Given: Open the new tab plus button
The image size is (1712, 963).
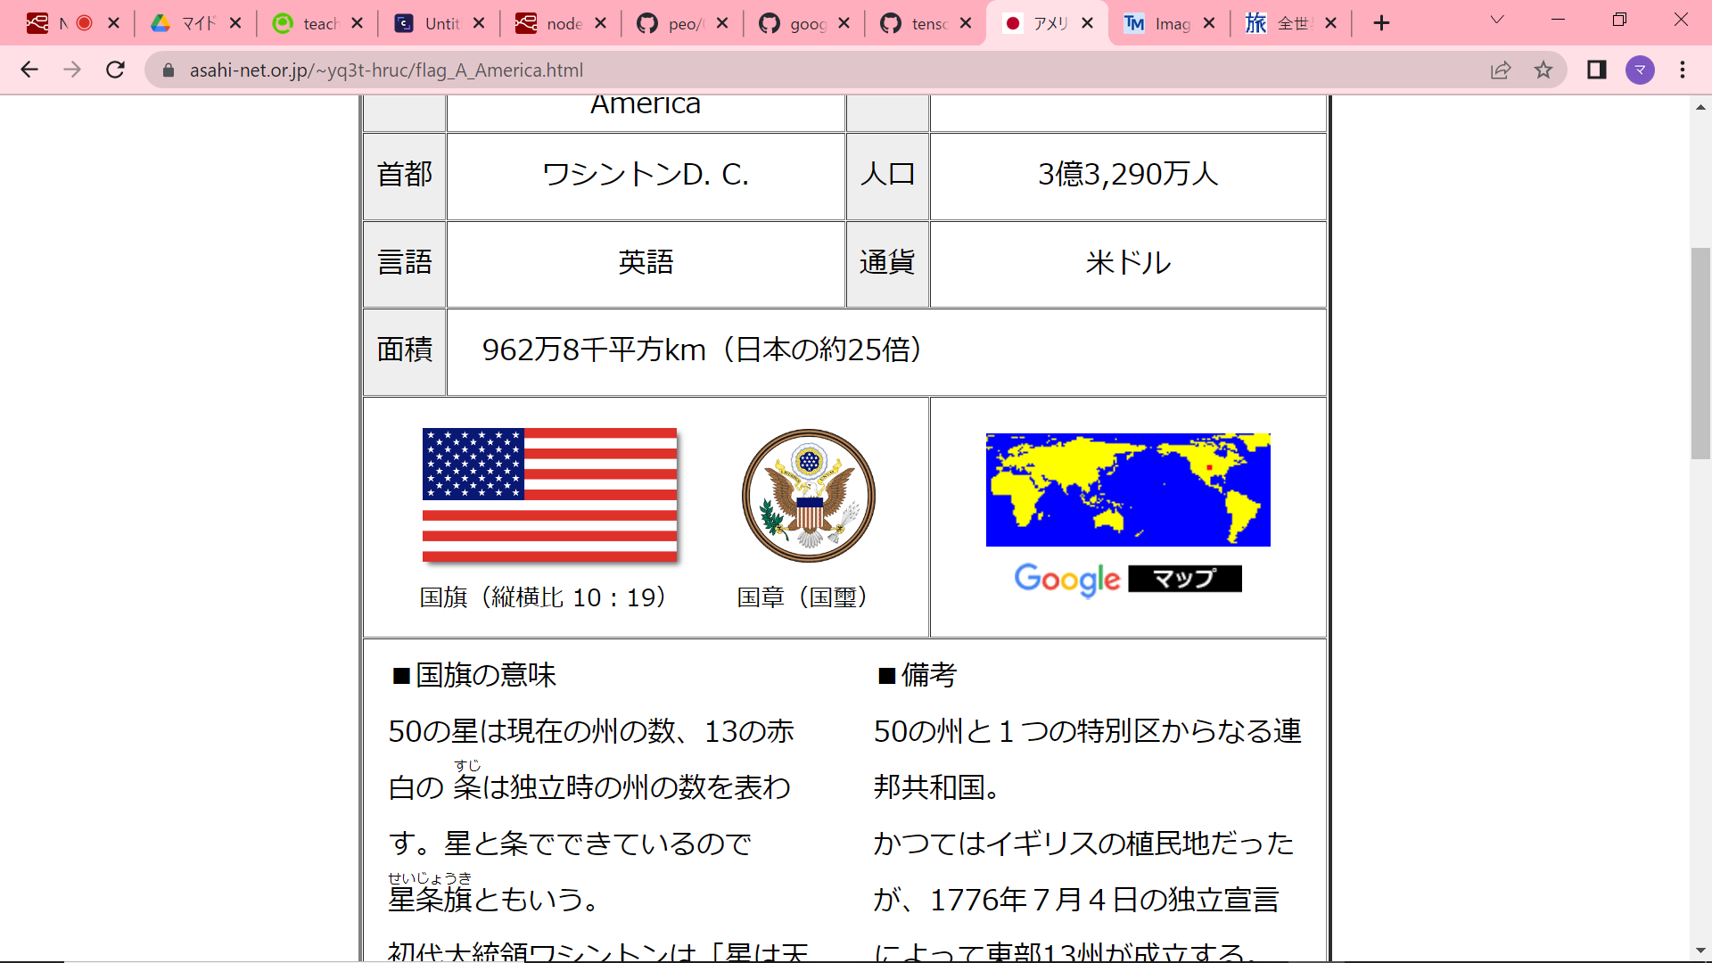Looking at the screenshot, I should tap(1380, 22).
